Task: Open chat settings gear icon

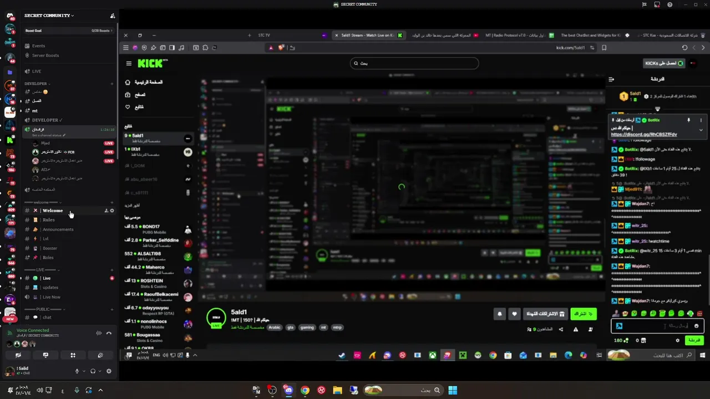Action: click(677, 340)
